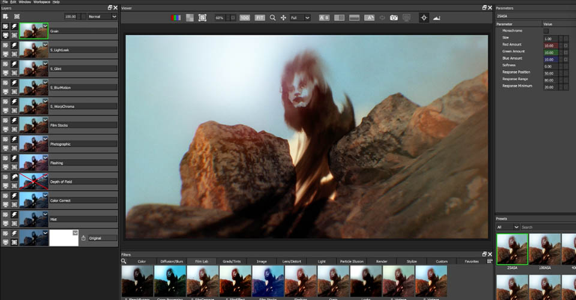Open the Workspace menu
576x300 pixels.
(41, 2)
